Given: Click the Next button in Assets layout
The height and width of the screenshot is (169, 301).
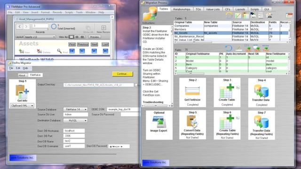Looking at the screenshot, I should click(x=94, y=45).
